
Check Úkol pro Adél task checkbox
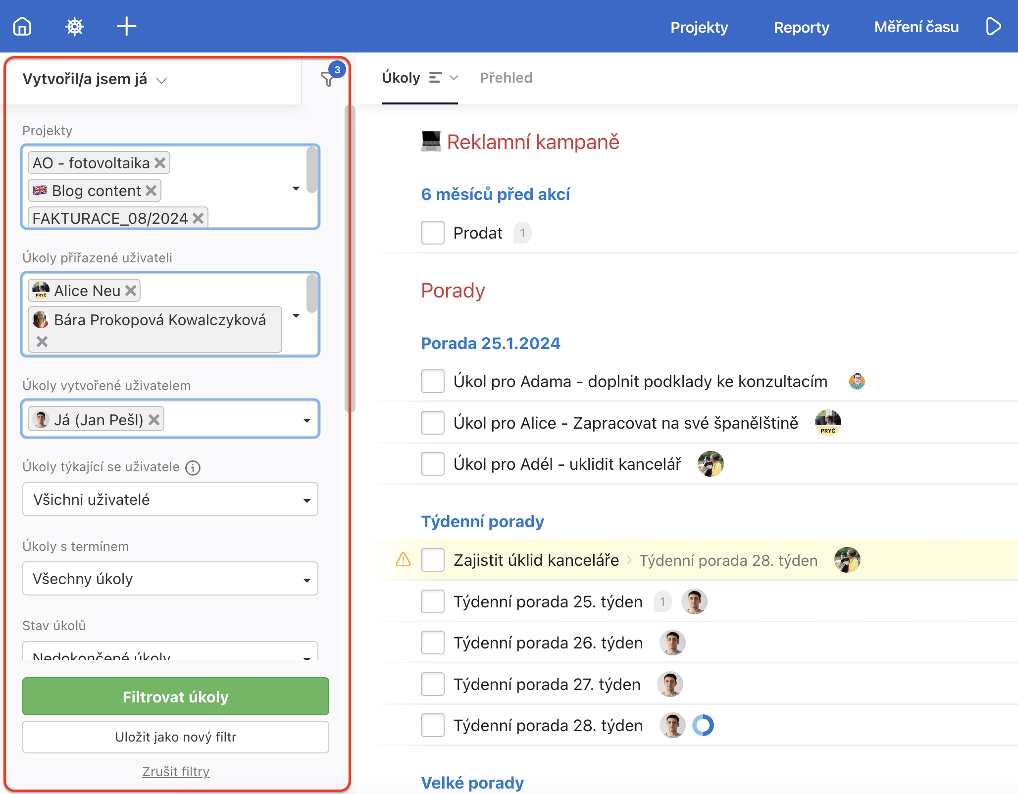[433, 464]
